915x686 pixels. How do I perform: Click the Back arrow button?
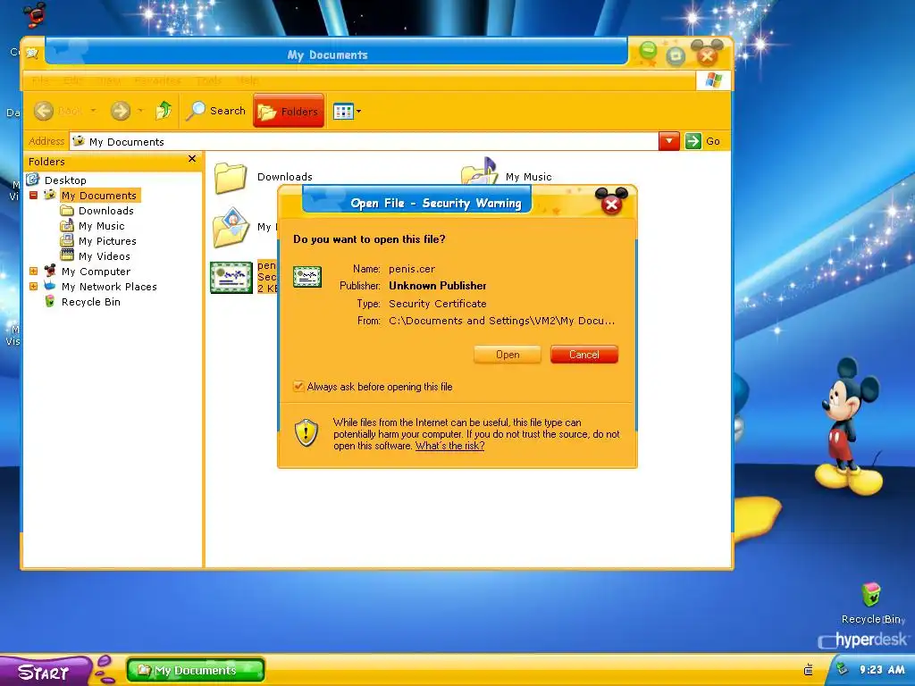pyautogui.click(x=44, y=110)
